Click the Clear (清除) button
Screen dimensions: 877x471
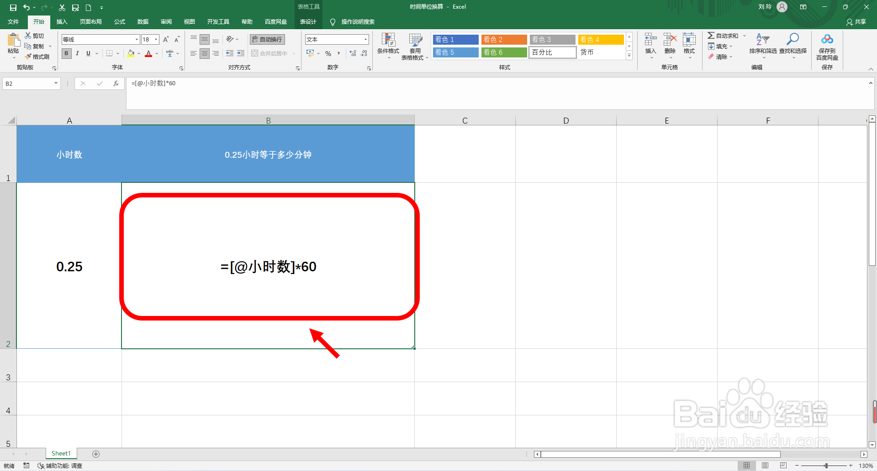click(x=720, y=57)
